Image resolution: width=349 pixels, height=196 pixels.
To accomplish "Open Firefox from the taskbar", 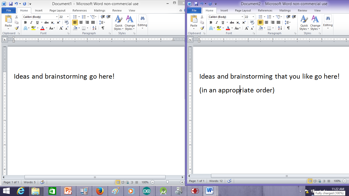I will click(100, 191).
